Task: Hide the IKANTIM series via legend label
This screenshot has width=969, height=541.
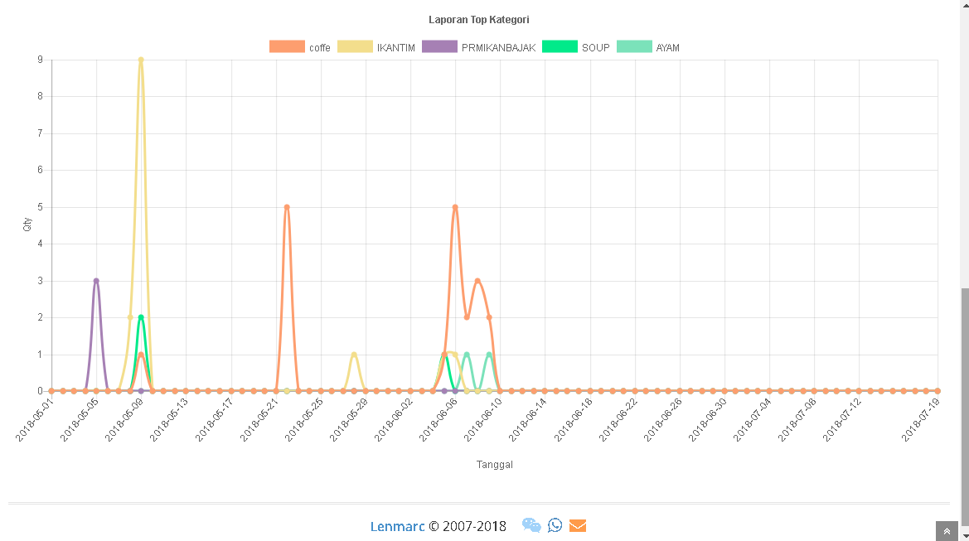Action: (x=395, y=48)
